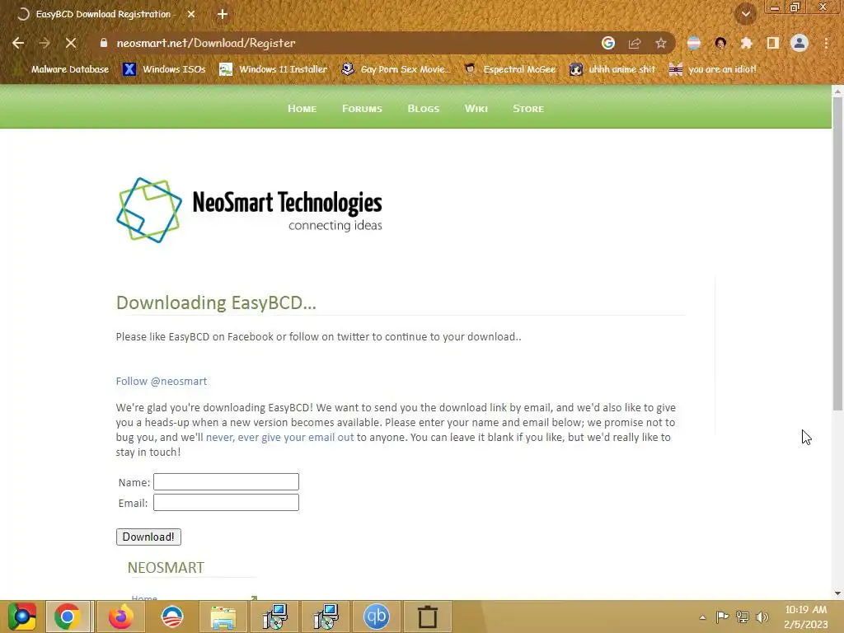The width and height of the screenshot is (844, 633).
Task: Open the Espectral McGee bookmark
Action: pos(509,69)
